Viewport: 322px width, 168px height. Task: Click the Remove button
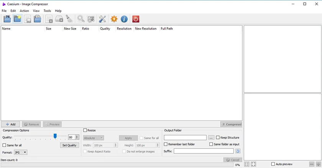[31, 124]
